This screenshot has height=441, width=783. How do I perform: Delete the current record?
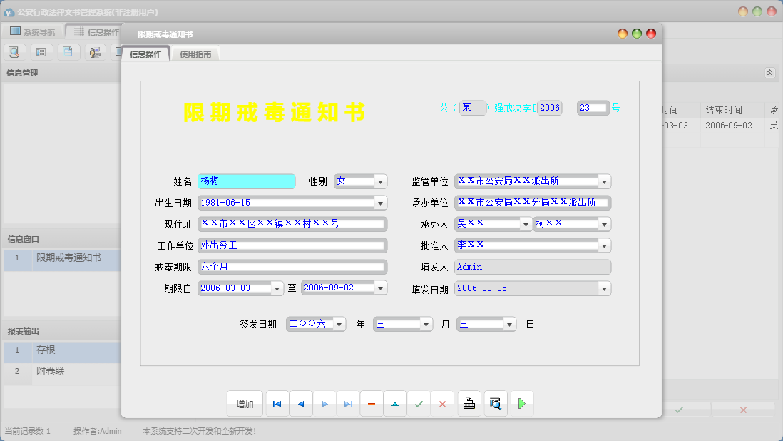point(371,403)
